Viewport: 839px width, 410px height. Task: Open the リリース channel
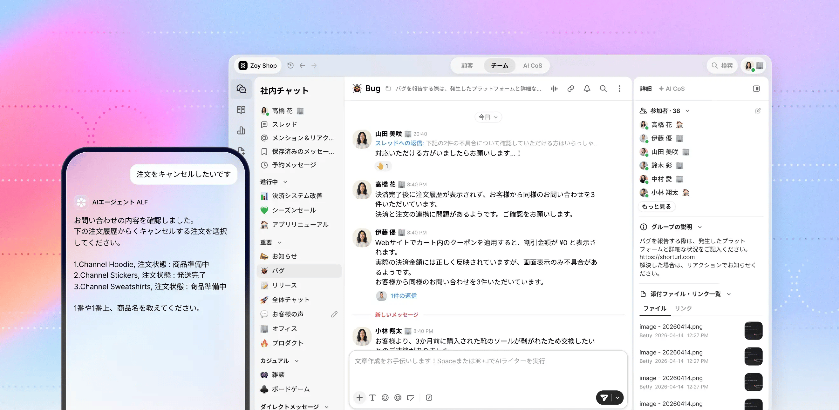pos(299,285)
